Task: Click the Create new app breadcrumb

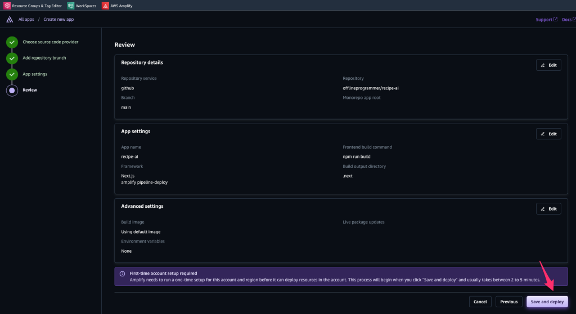Action: pyautogui.click(x=58, y=20)
